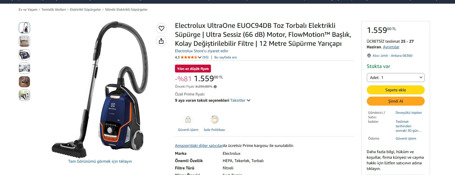Viewport: 455px width, 175px height.
Task: Click the Güvenli işlem lock icon
Action: (188, 120)
